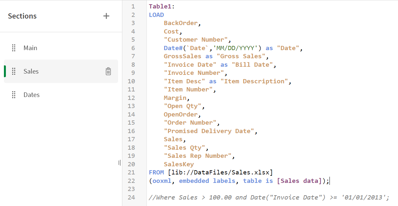Click the SalesKey field on line 20
This screenshot has height=206, width=398.
pyautogui.click(x=179, y=164)
